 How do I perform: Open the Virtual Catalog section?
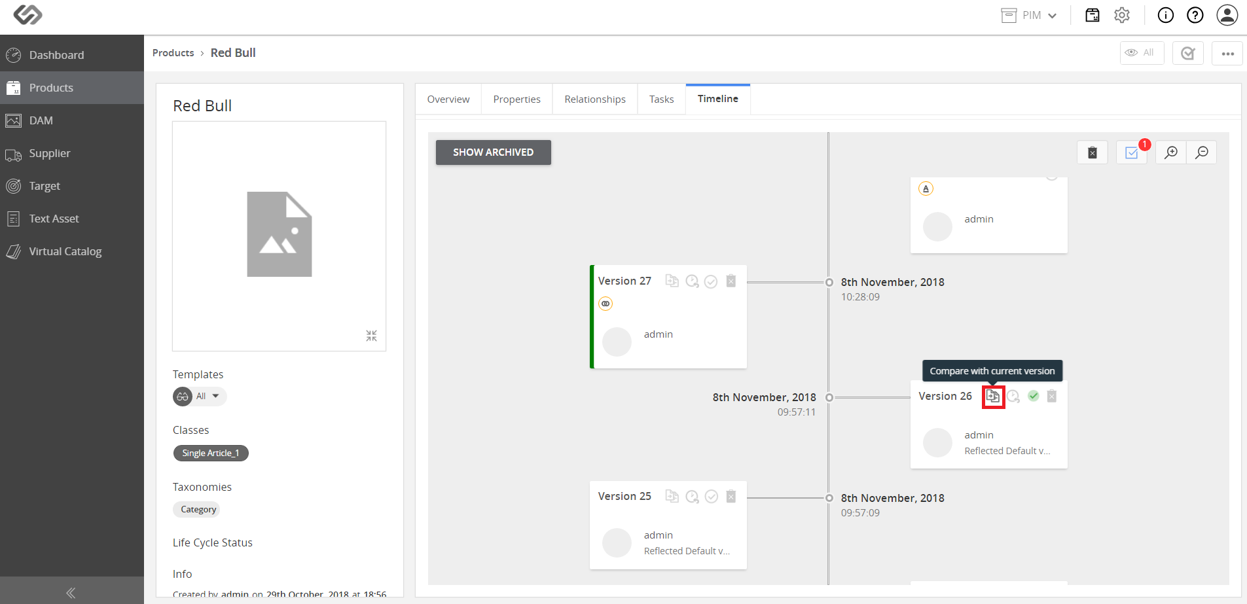(72, 251)
